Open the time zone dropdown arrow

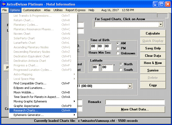pos(130,86)
